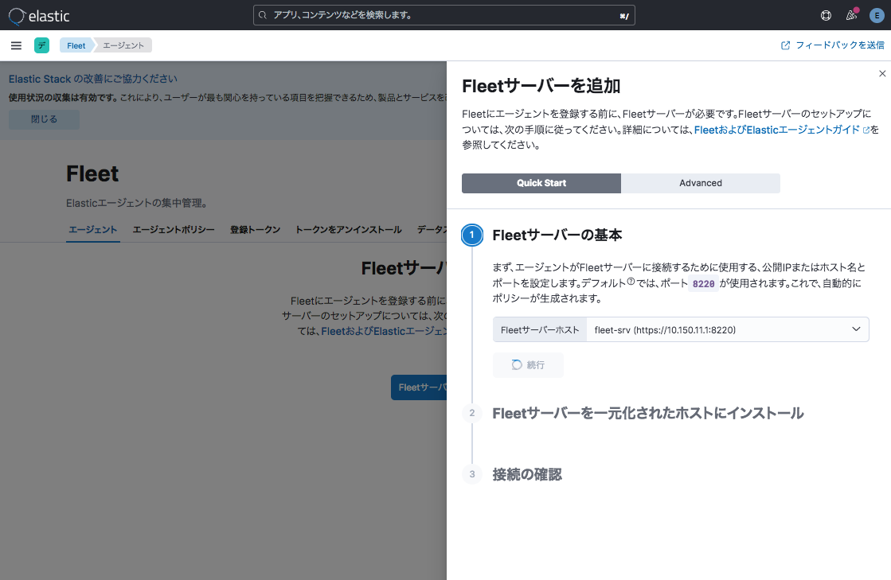Click the 閉じる button in the telemetry banner
Viewport: 891px width, 580px height.
pyautogui.click(x=44, y=119)
